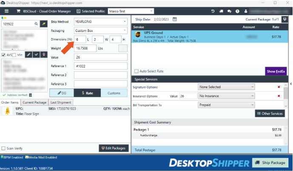The height and width of the screenshot is (171, 293).
Task: Click the Height dimension field
Action: 115,39
